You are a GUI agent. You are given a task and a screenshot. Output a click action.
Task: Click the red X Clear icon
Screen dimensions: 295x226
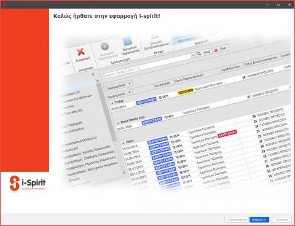point(216,50)
